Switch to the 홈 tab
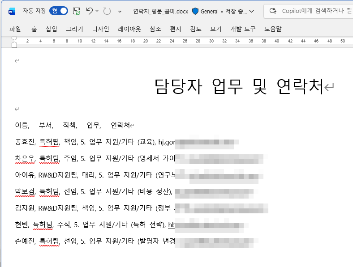The width and height of the screenshot is (353, 267). 34,29
